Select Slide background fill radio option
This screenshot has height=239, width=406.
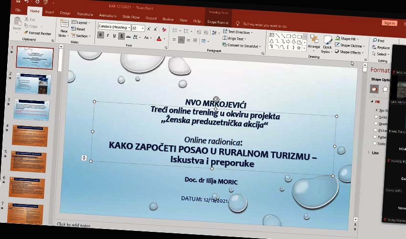click(374, 143)
